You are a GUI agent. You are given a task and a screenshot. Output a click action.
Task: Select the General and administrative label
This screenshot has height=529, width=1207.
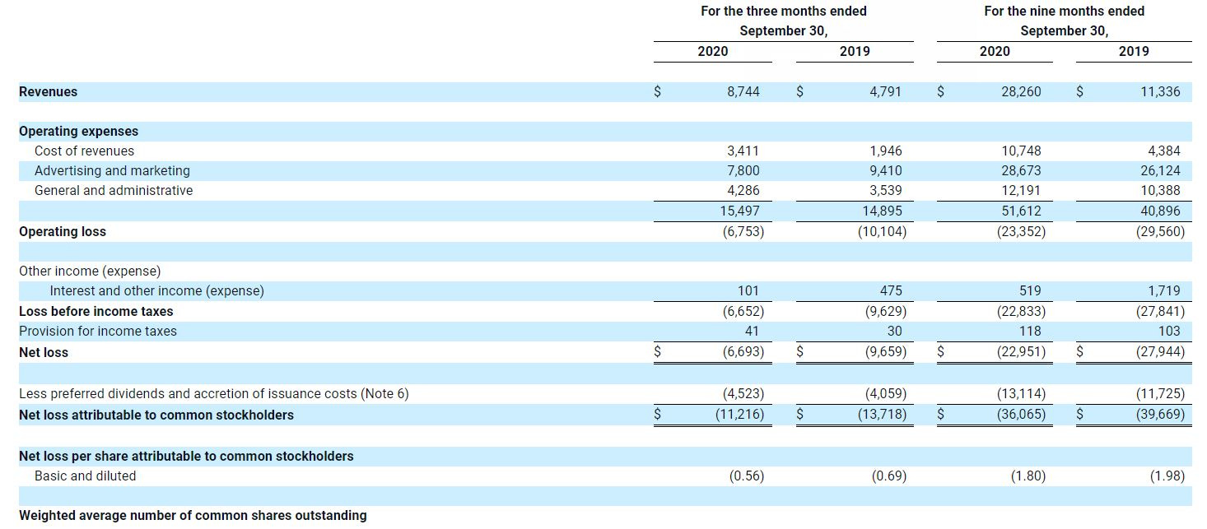point(114,191)
